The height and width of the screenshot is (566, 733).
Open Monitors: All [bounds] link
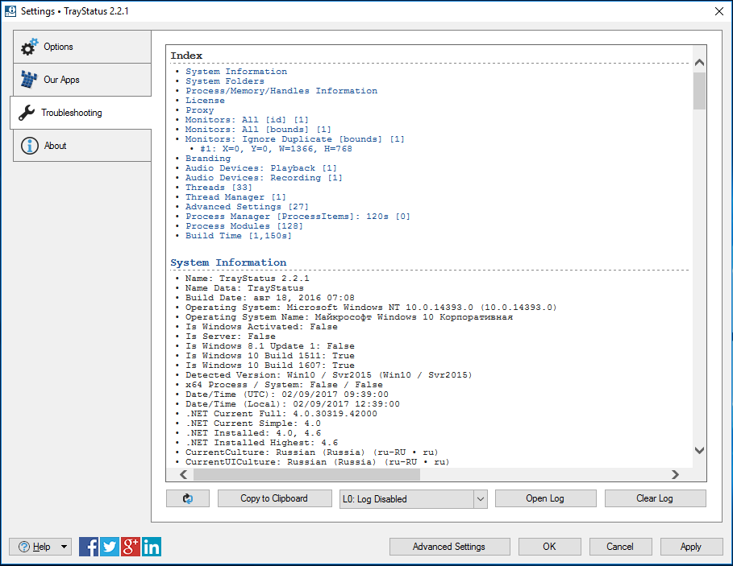point(258,130)
